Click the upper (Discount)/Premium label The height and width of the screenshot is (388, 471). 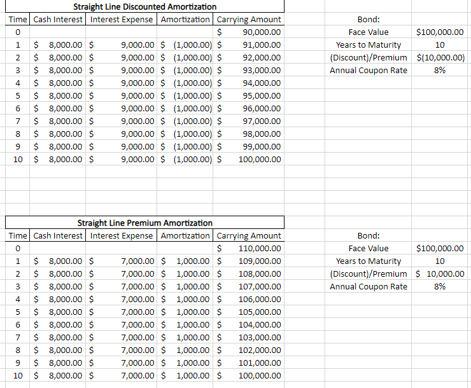pyautogui.click(x=369, y=57)
